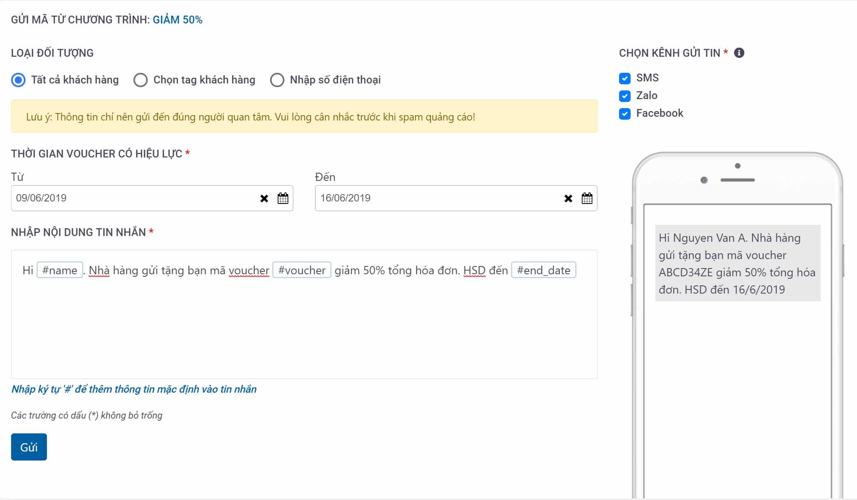Viewport: 857px width, 500px height.
Task: Click 'NHẬP NỘI DUNG TIN NHẮN' heading
Action: 79,232
